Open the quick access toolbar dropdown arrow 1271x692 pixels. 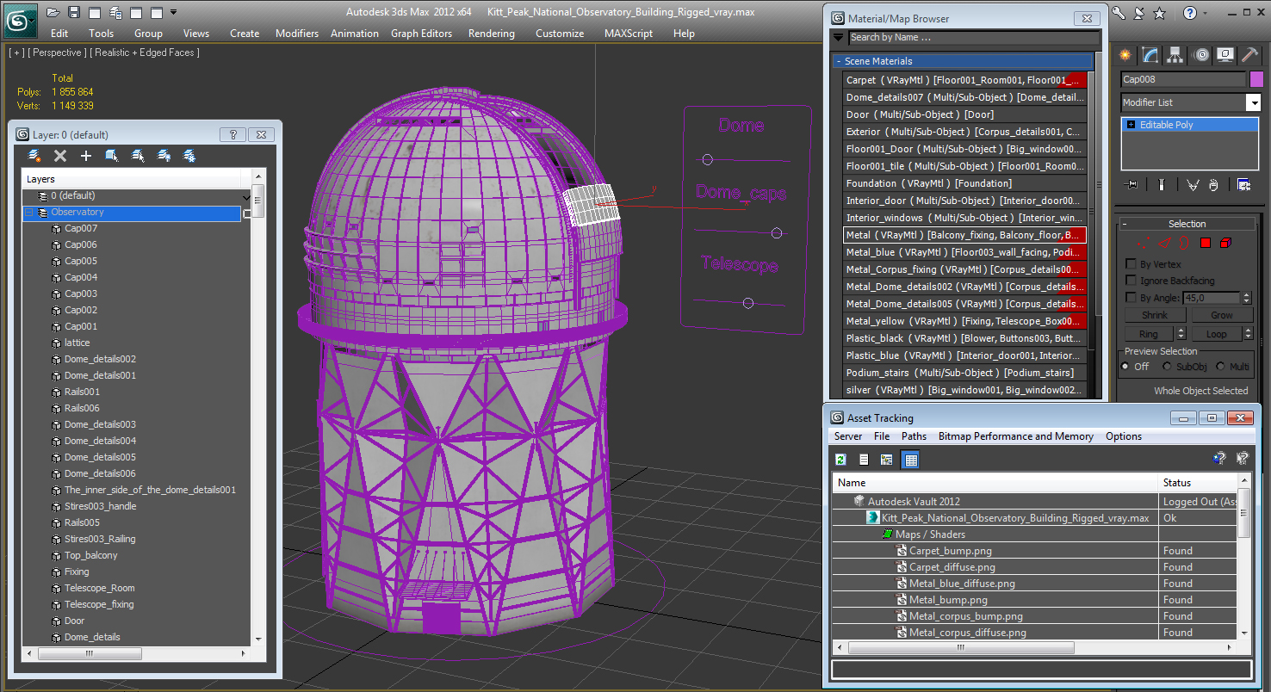[x=174, y=12]
